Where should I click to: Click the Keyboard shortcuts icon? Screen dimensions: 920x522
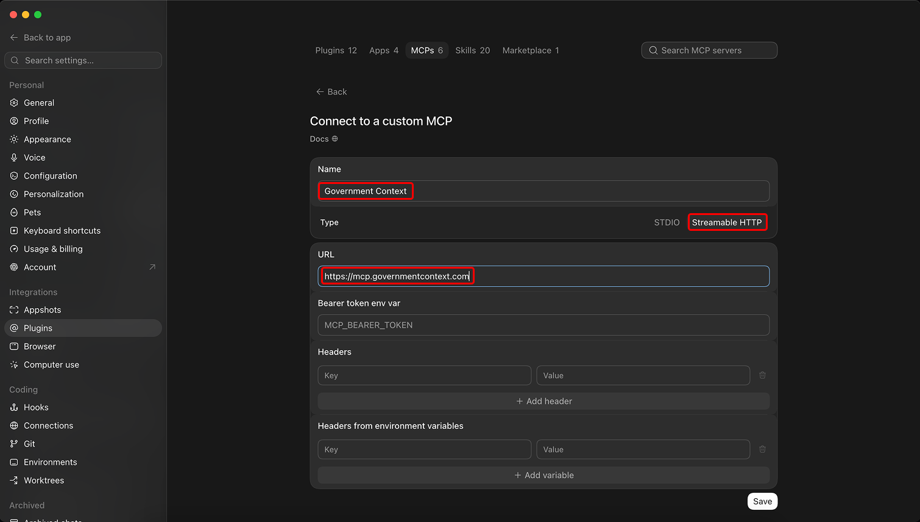[14, 231]
